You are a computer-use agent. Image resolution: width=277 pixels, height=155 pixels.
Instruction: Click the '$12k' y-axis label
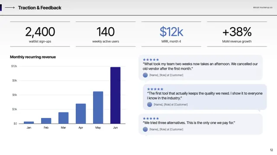coord(14,66)
